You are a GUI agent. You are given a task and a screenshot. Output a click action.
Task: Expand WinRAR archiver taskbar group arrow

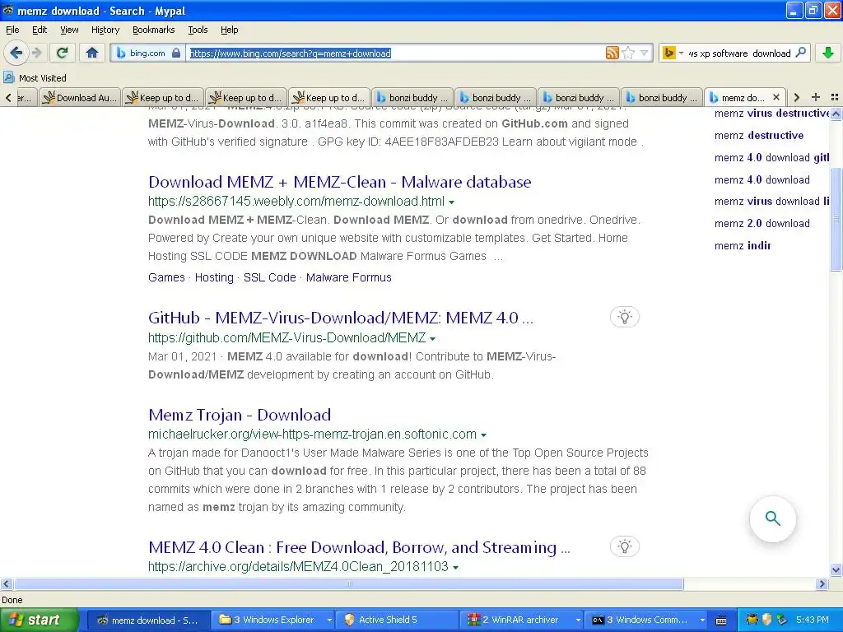(x=579, y=620)
